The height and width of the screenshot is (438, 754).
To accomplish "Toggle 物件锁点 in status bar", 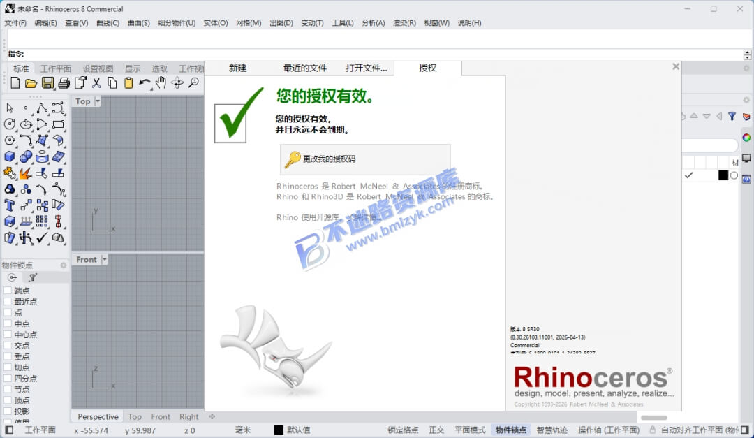I will point(510,430).
